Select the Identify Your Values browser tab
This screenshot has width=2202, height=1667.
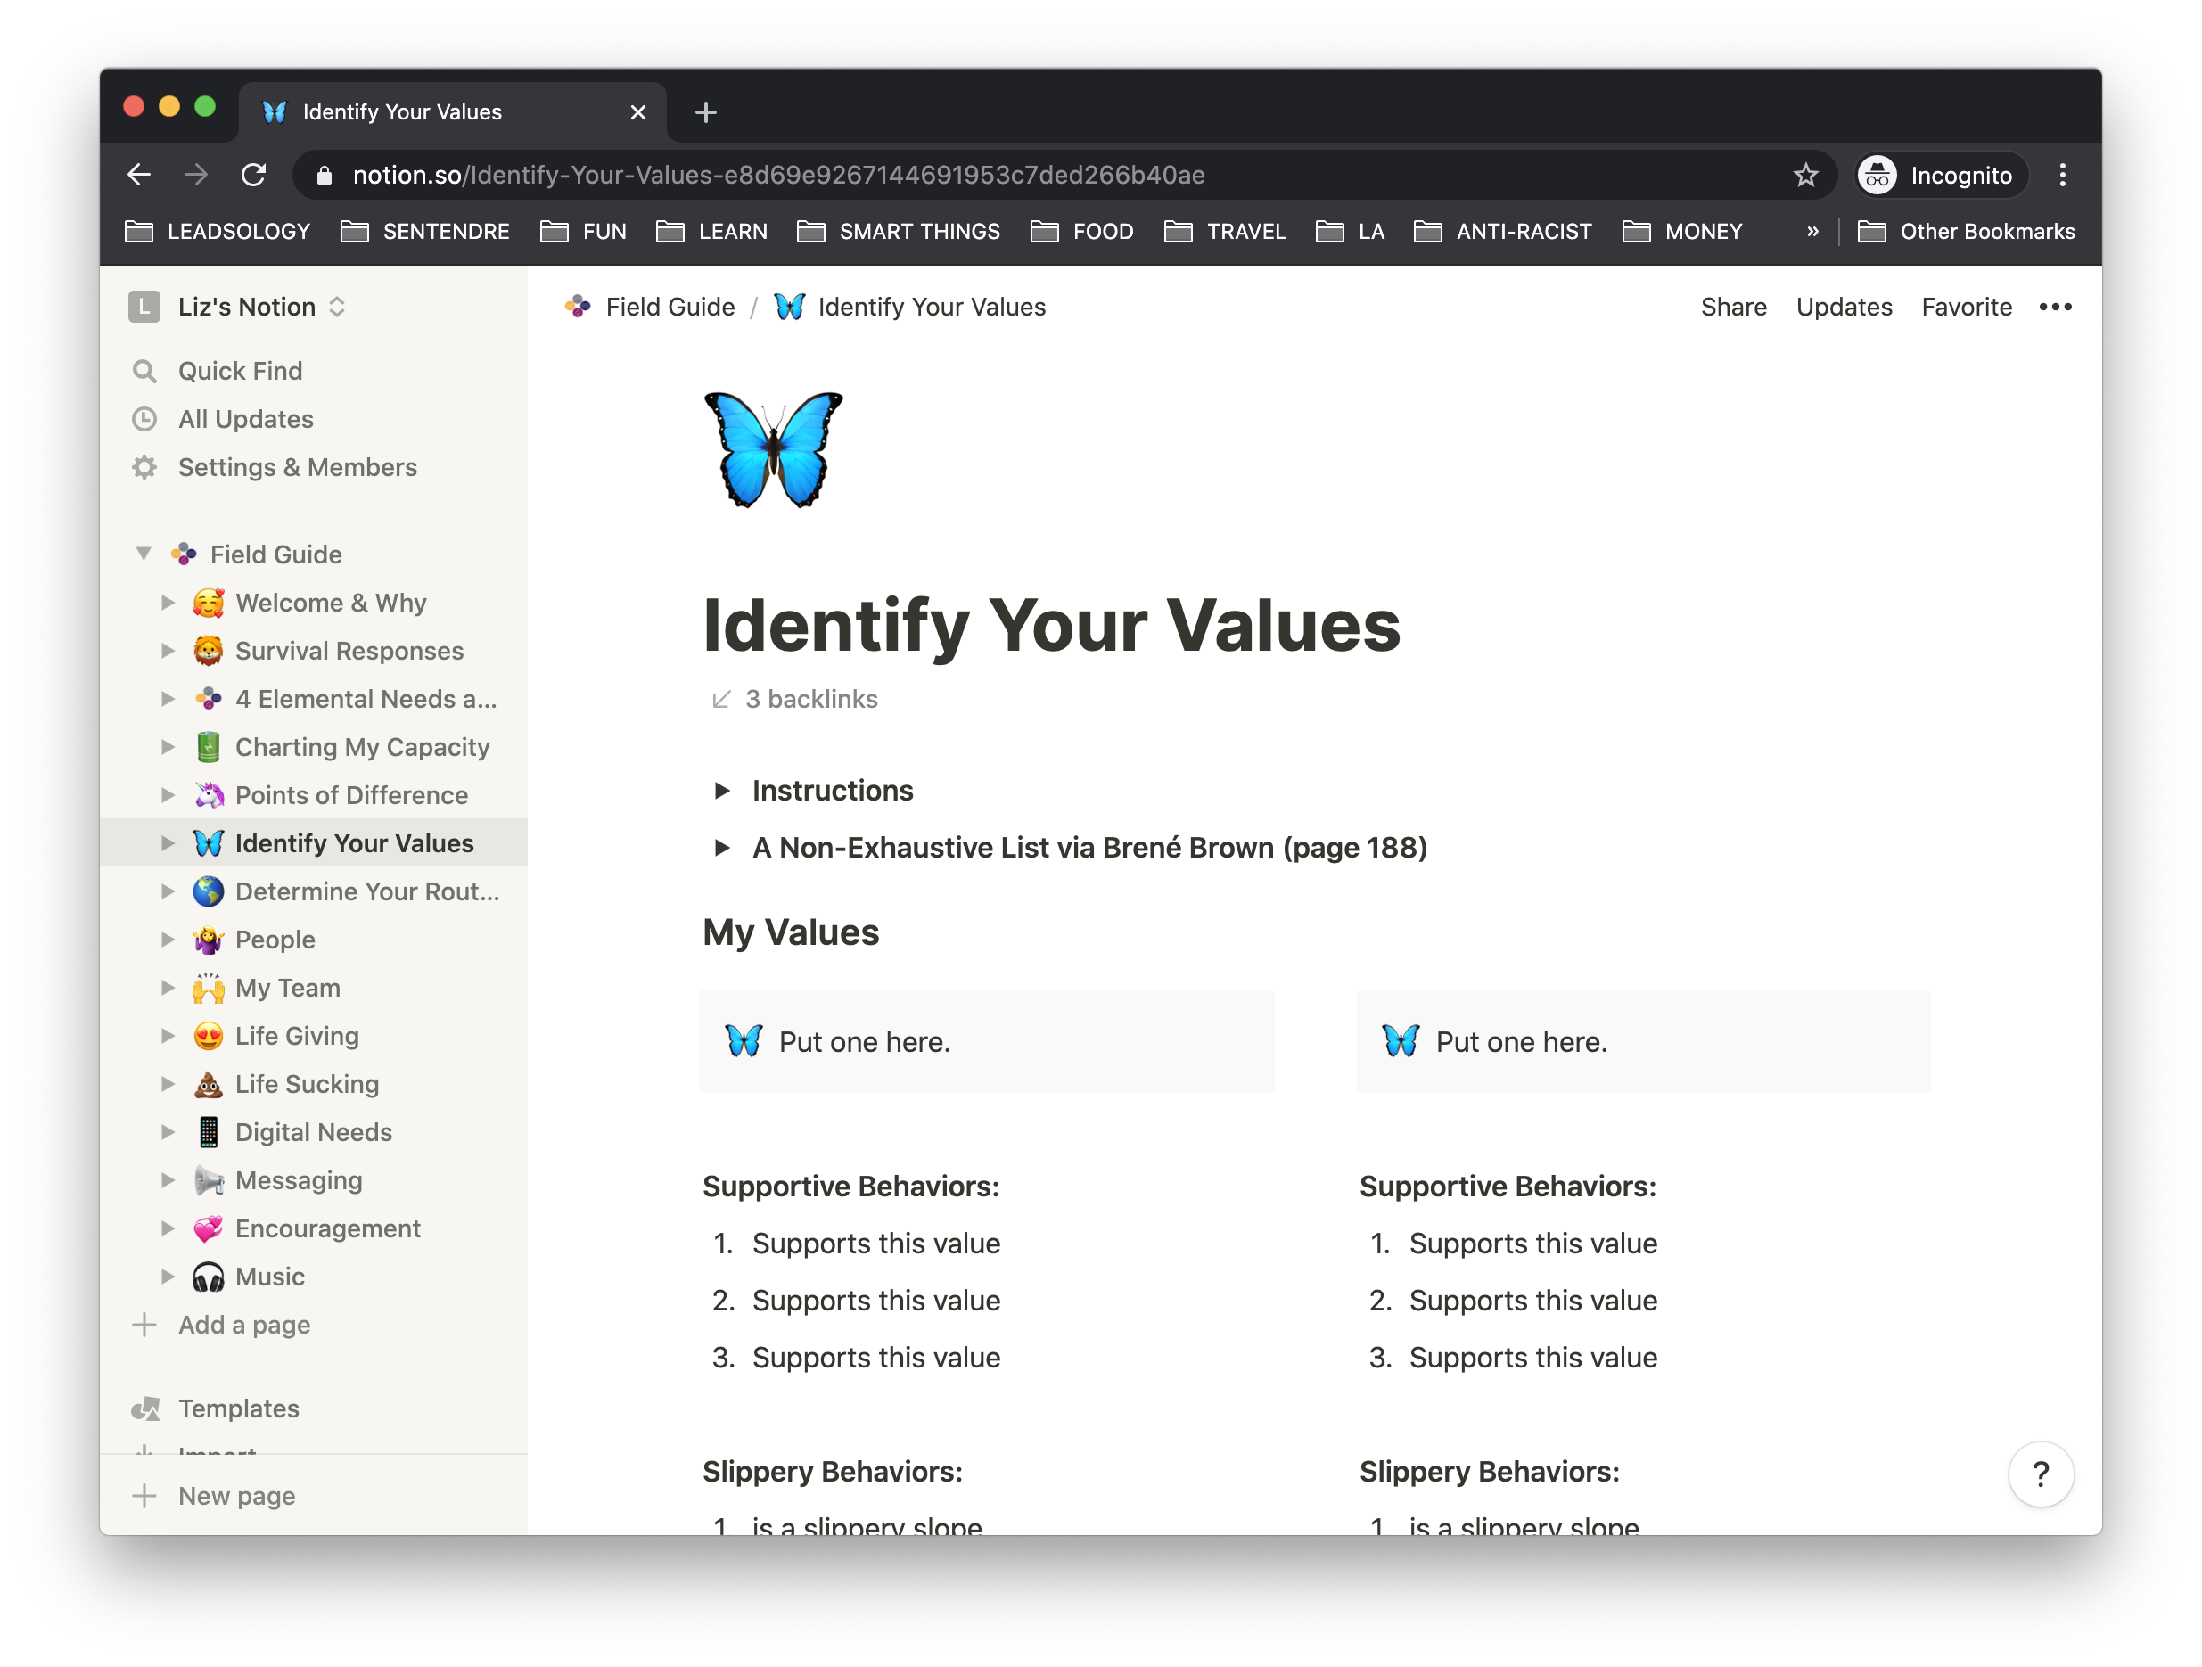(400, 111)
